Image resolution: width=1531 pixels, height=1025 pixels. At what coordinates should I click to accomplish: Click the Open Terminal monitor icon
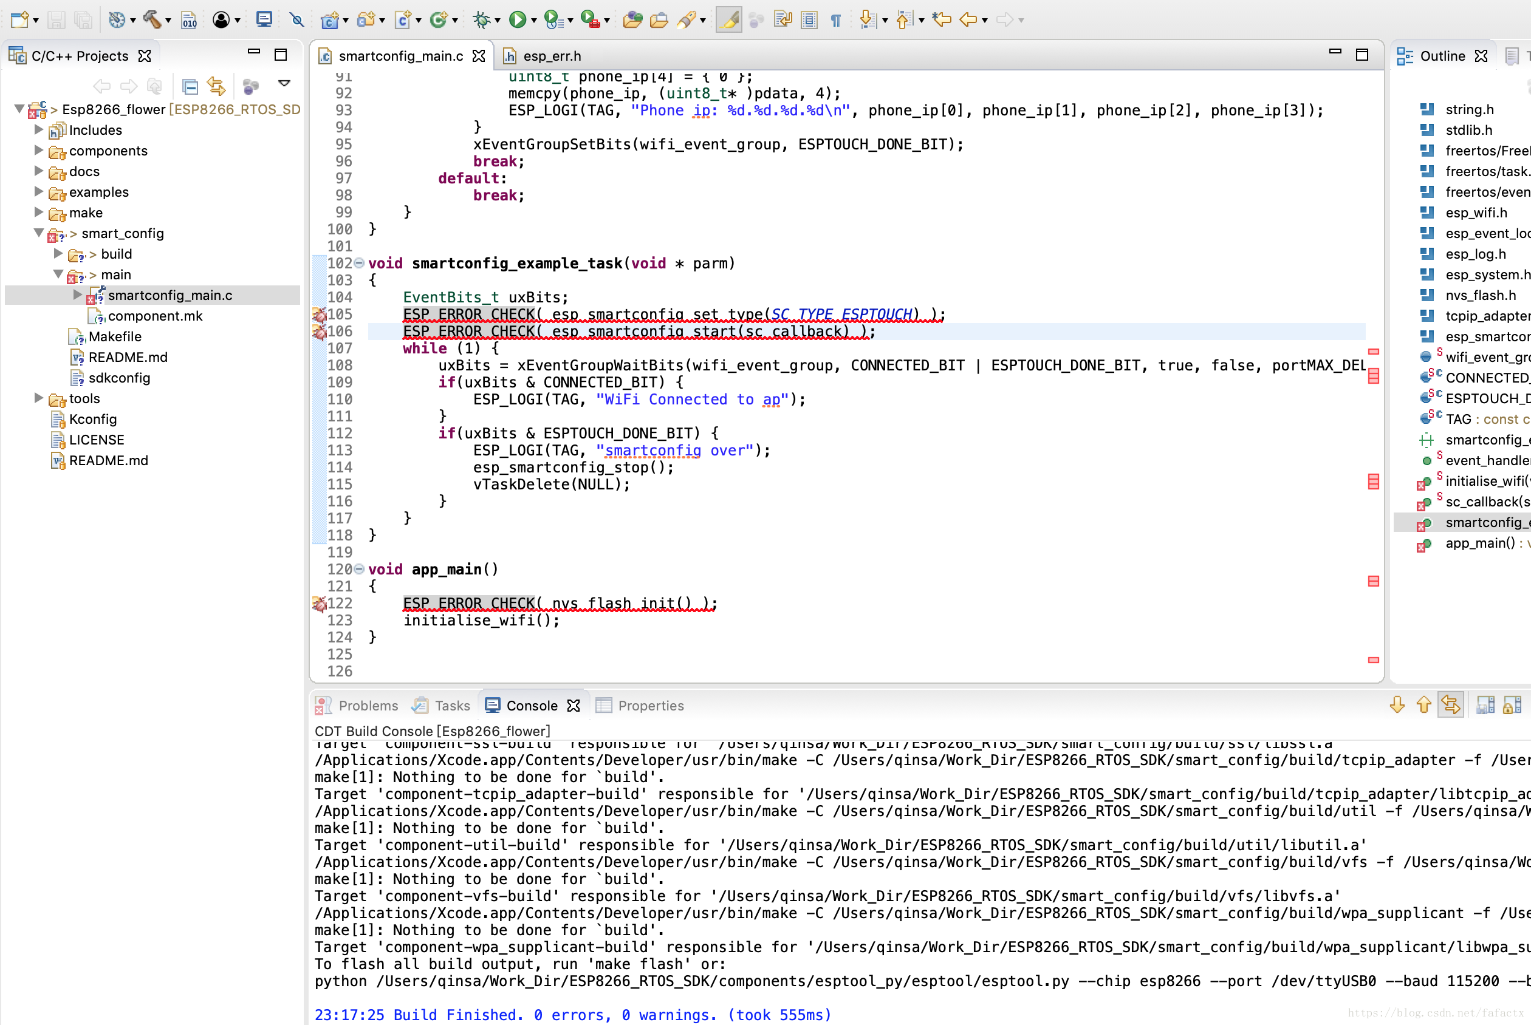pyautogui.click(x=264, y=19)
